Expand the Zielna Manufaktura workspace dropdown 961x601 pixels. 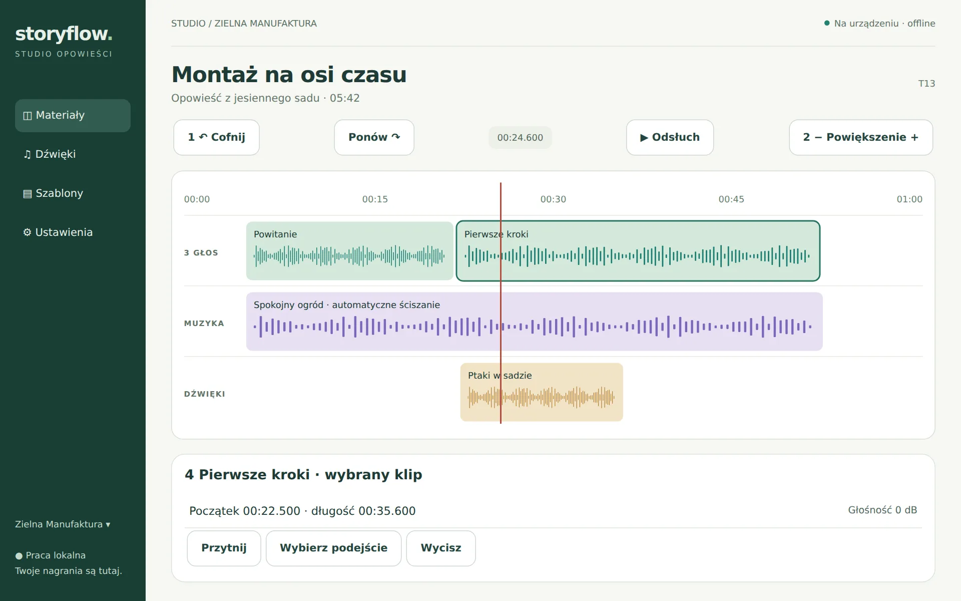click(63, 524)
